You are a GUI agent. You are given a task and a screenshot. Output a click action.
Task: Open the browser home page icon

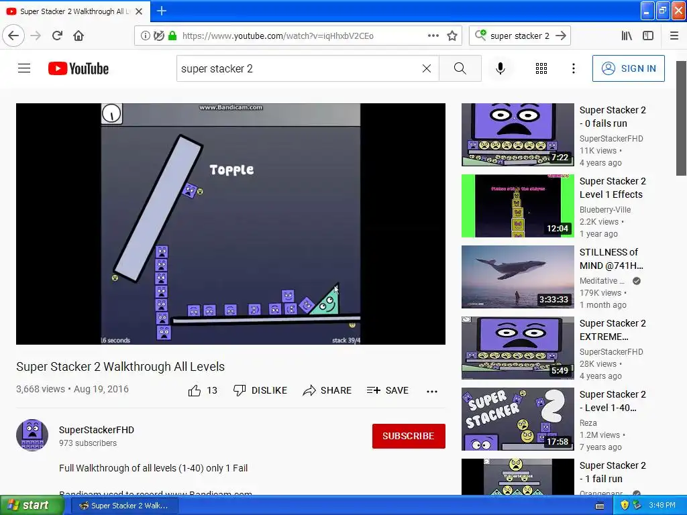pos(78,36)
